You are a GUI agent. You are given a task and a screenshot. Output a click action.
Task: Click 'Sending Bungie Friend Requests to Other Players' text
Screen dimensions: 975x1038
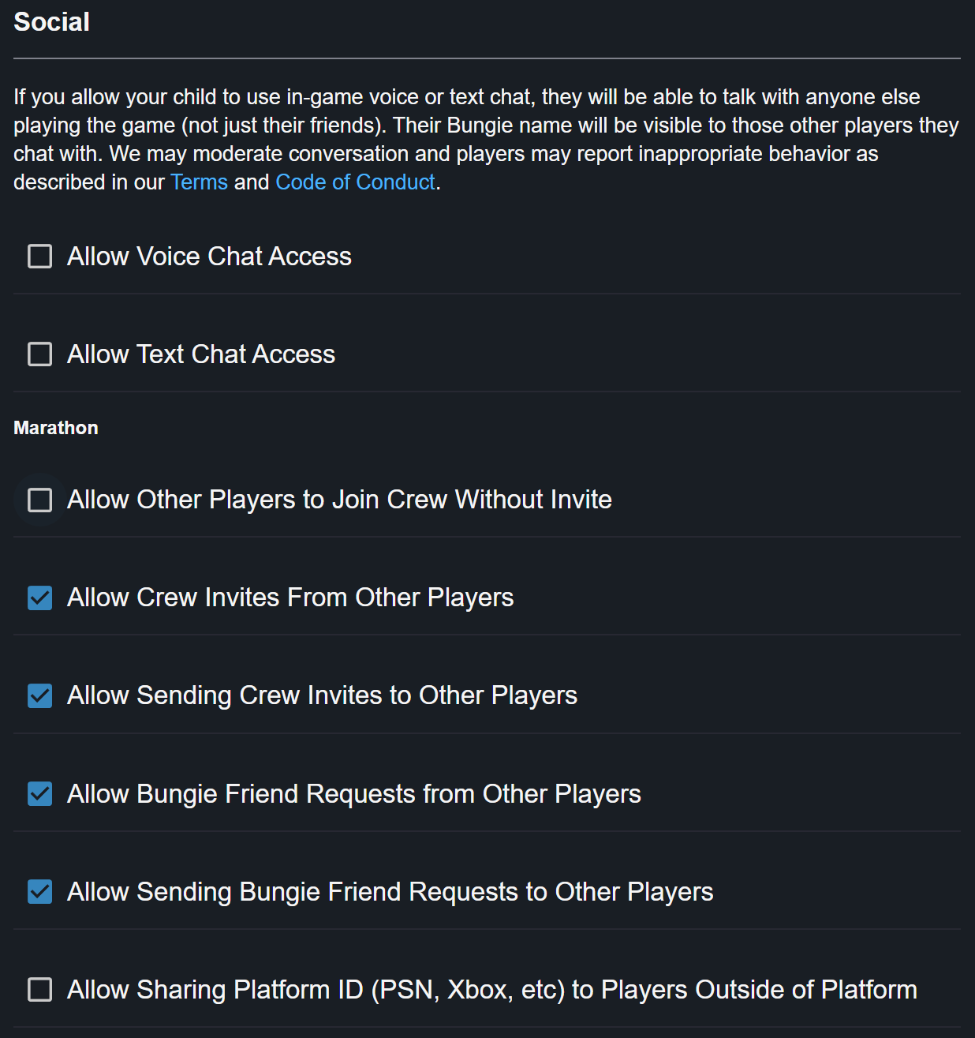pos(390,892)
